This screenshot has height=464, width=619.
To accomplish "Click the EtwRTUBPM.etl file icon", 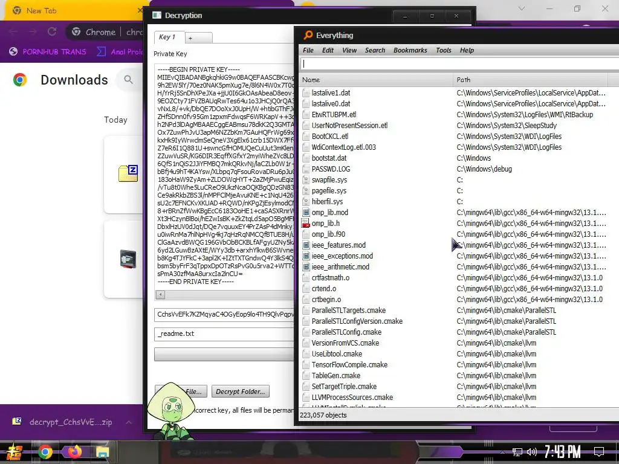I will (x=306, y=114).
